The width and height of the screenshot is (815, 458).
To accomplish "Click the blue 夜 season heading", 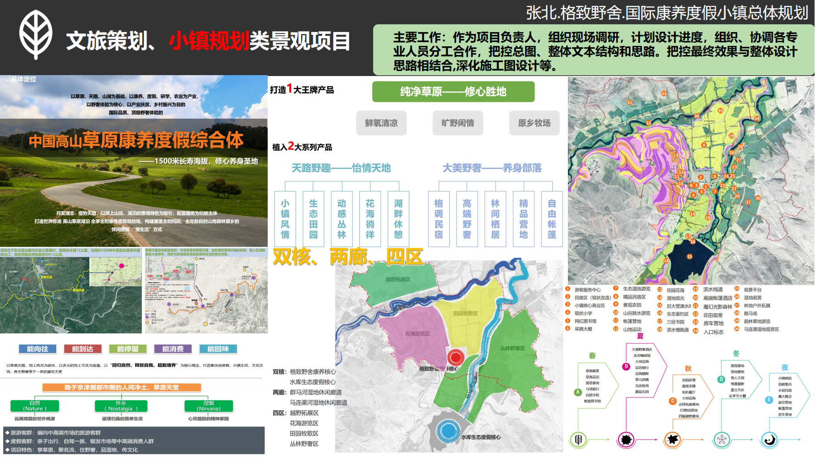I will coord(785,367).
